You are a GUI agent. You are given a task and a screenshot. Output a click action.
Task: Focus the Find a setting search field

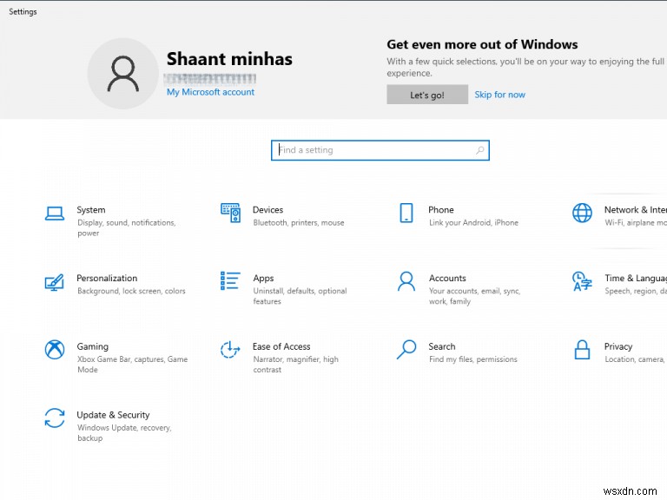[380, 150]
